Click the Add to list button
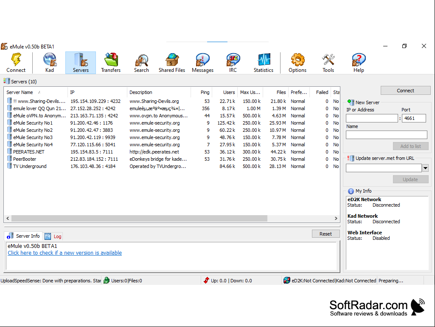This screenshot has height=327, width=435. pos(410,146)
